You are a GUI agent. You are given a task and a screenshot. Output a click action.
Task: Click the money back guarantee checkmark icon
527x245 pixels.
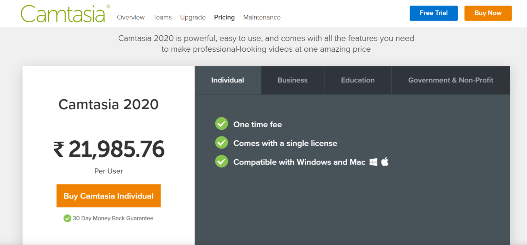pyautogui.click(x=67, y=218)
